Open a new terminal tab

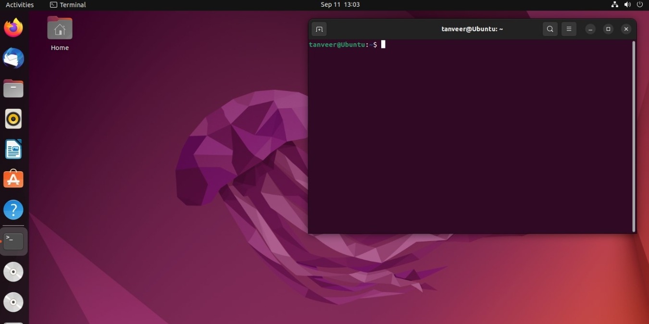click(319, 29)
